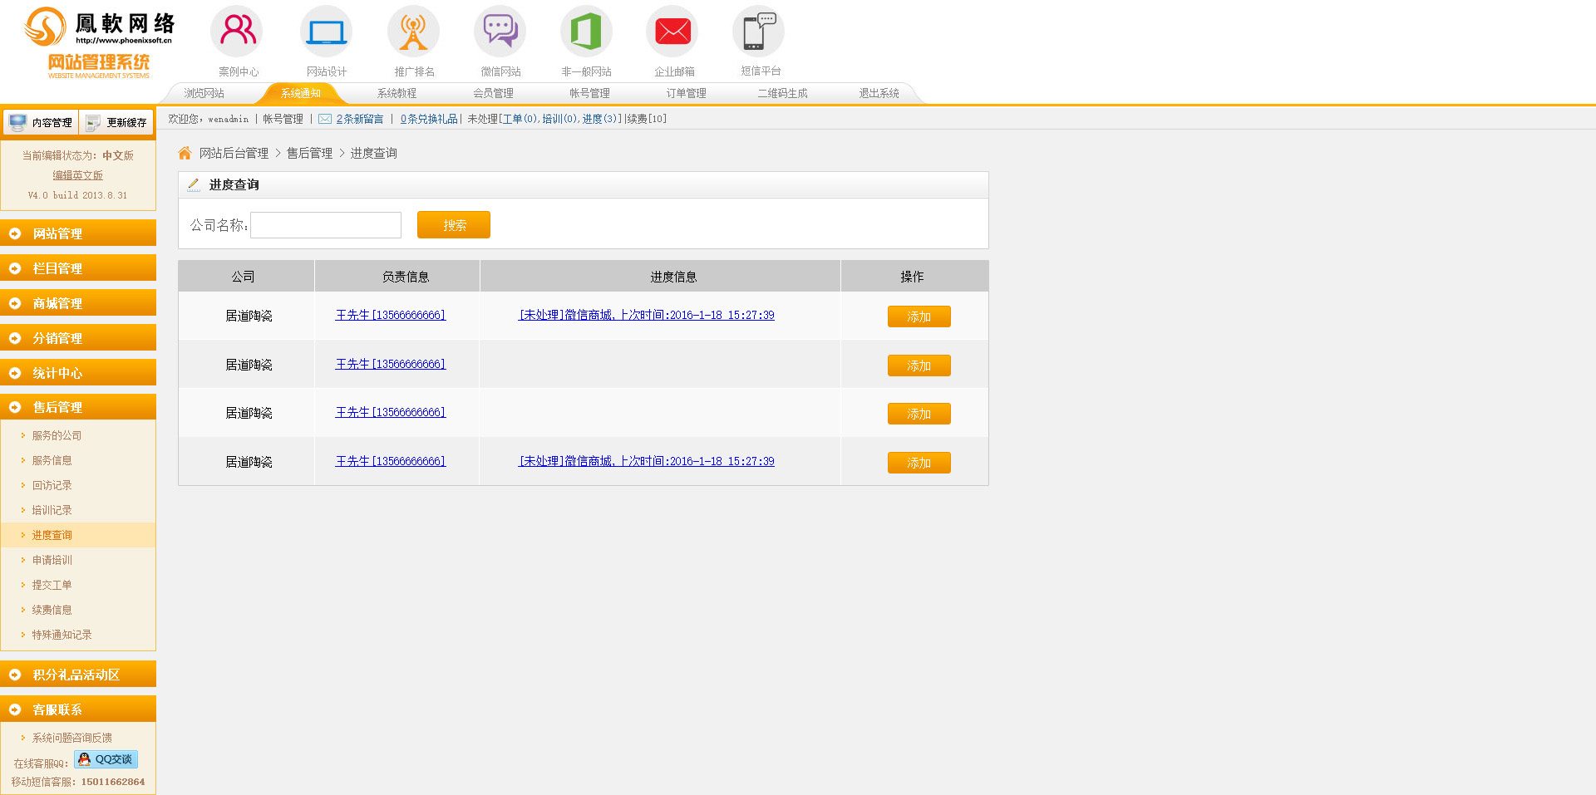Focus the 公司名称 input field
The height and width of the screenshot is (795, 1596).
point(326,225)
